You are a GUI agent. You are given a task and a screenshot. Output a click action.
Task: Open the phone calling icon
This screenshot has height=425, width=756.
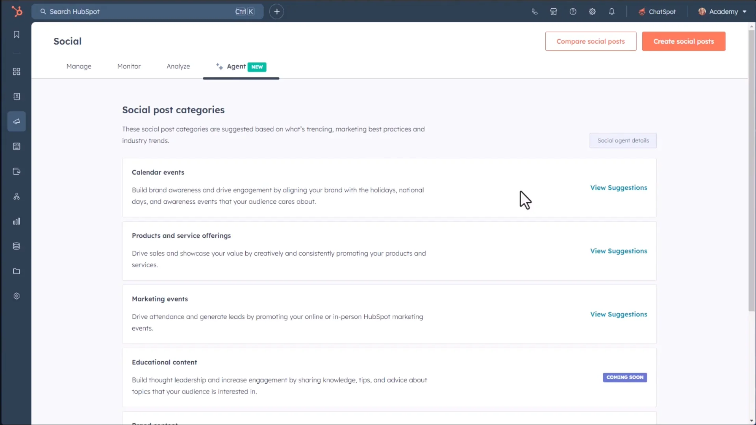tap(534, 12)
